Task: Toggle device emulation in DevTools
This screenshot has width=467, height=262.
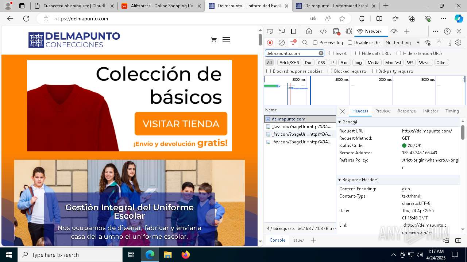Action: (x=282, y=31)
